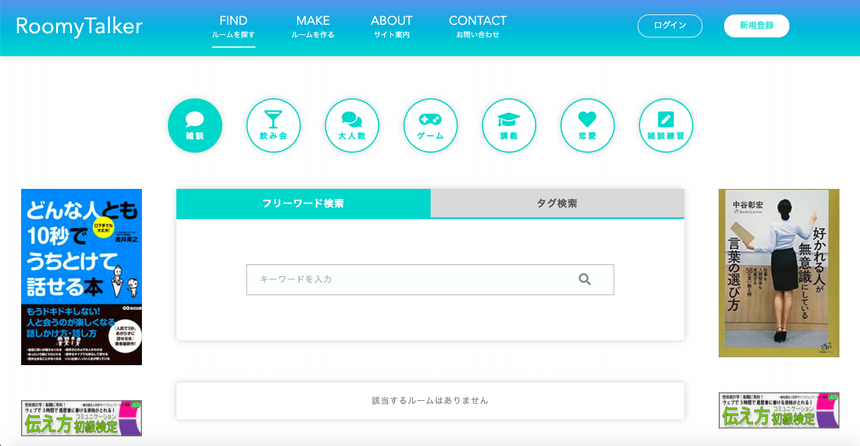860x446 pixels.
Task: Open the MAKE ルームを作る menu item
Action: [313, 27]
